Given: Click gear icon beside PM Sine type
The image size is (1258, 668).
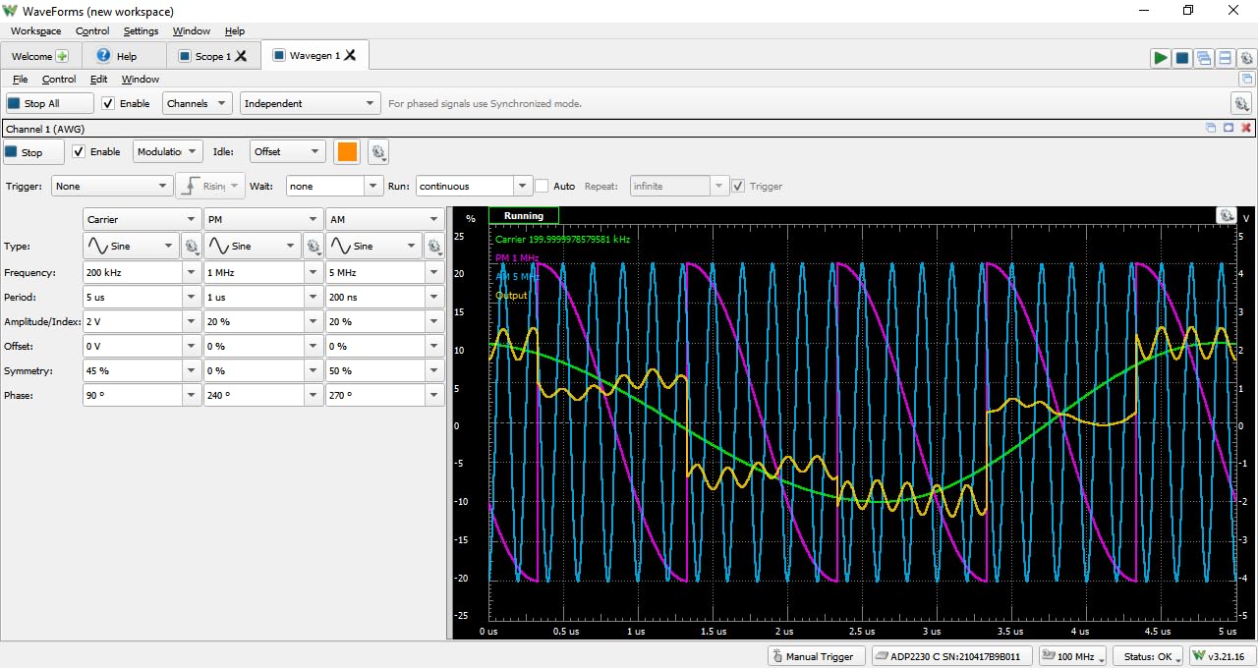Looking at the screenshot, I should pos(314,247).
